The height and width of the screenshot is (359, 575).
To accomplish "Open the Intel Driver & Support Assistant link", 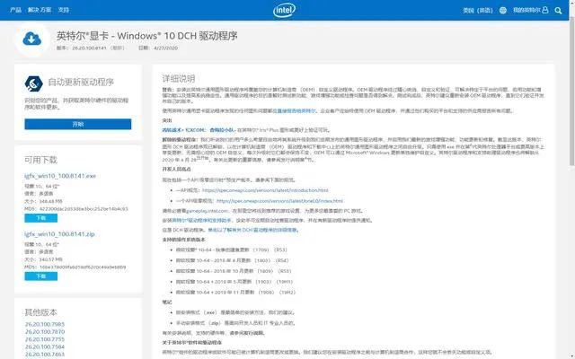I will pyautogui.click(x=201, y=221).
